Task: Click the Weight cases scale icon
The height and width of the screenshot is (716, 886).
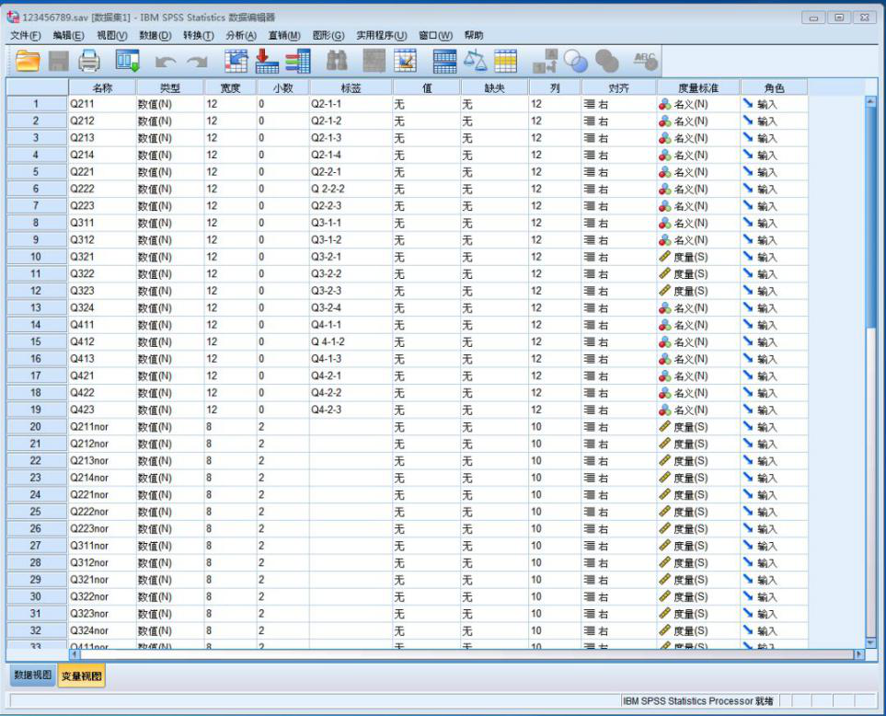Action: 475,61
